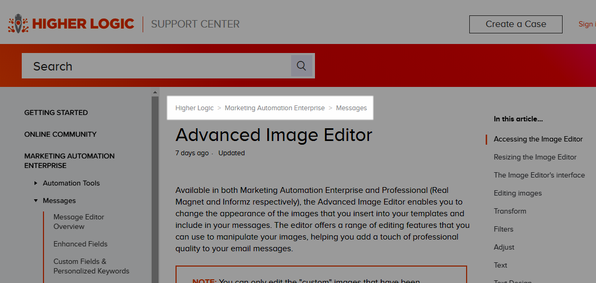Open Message Editor Overview article
This screenshot has width=596, height=283.
[78, 222]
